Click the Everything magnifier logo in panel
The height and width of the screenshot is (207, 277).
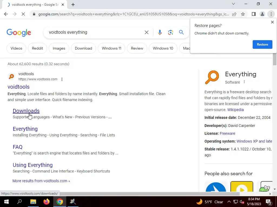tap(212, 77)
